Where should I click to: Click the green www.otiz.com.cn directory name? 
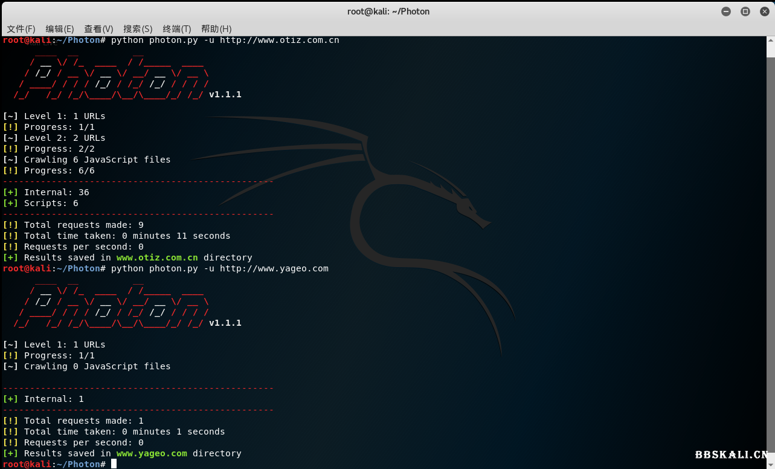pos(157,257)
